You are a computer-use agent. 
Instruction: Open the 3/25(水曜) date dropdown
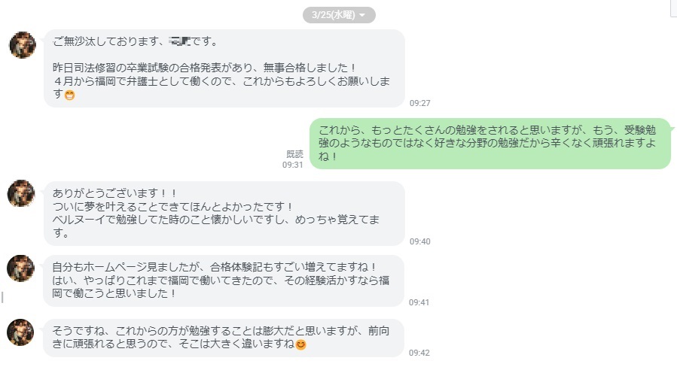click(x=338, y=15)
